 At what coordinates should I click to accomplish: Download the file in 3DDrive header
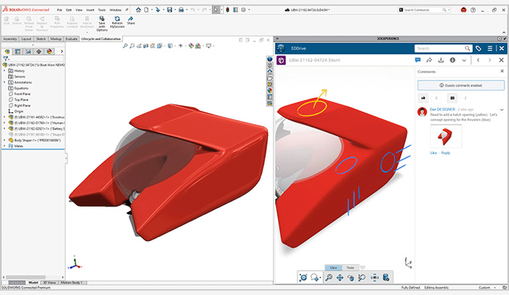[x=440, y=60]
